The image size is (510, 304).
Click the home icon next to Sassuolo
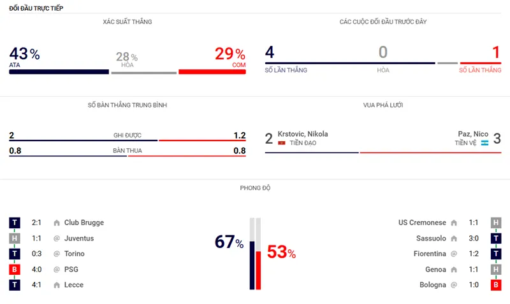coord(454,238)
